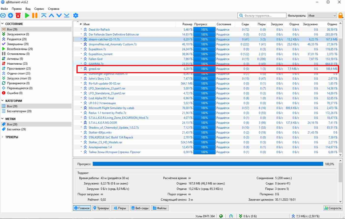Collapse the КАТЕГОРИИ sidebar section
345x219 pixels.
coord(2,101)
